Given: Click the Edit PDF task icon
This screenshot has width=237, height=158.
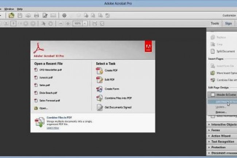Looking at the screenshot, I should (100, 79).
